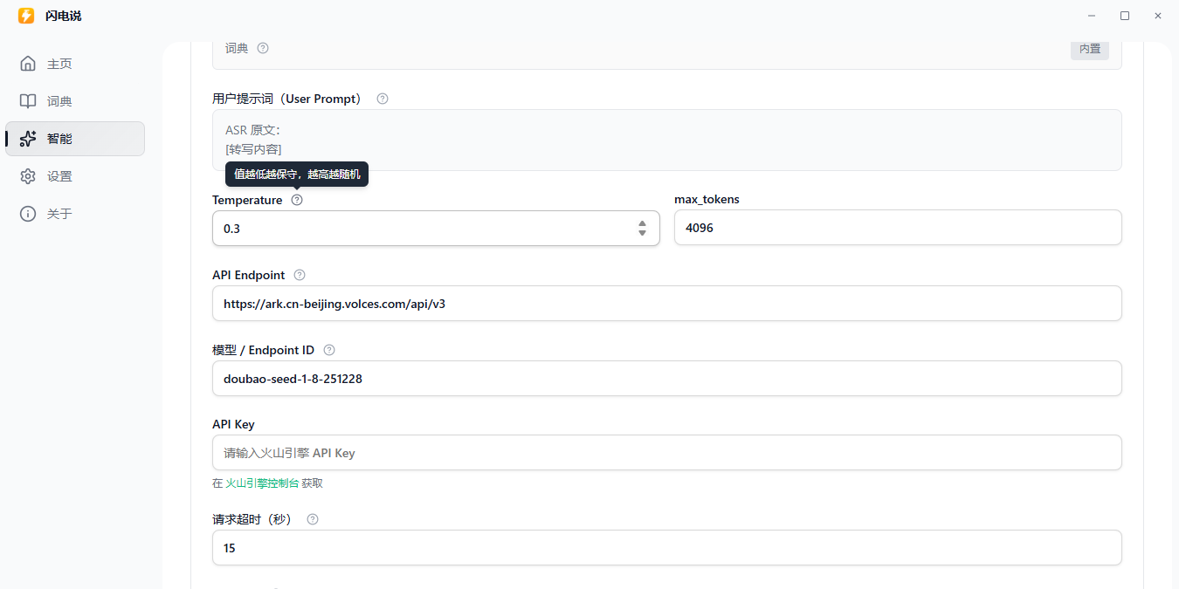Screen dimensions: 1179x589
Task: Click help icon beside 模型 / Endpoint ID
Action: point(329,350)
